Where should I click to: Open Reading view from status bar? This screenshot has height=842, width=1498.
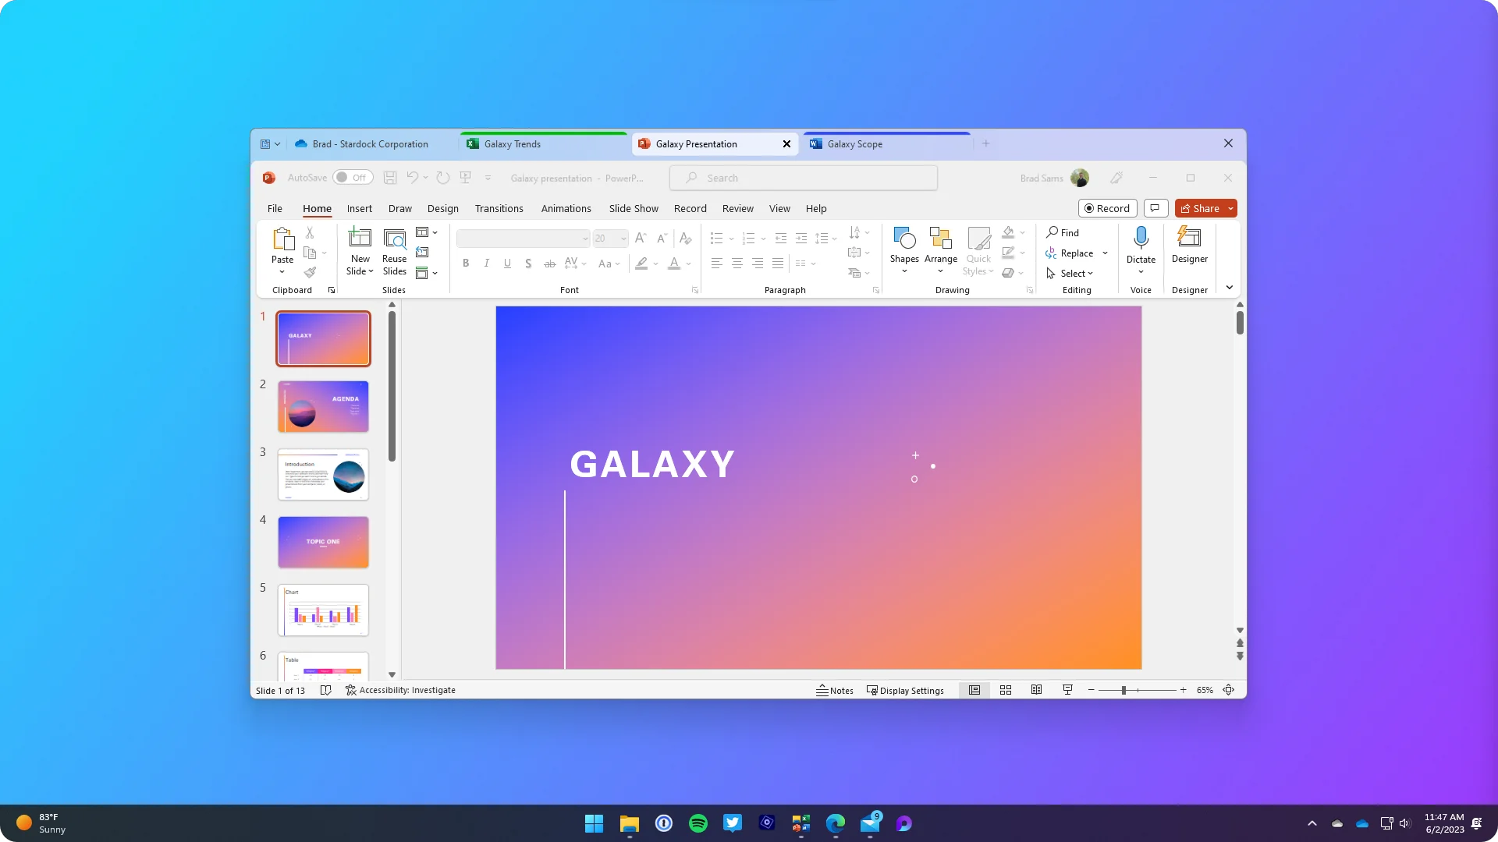1036,690
